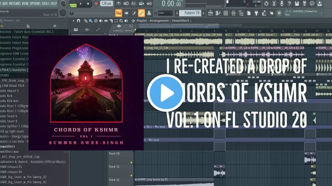Click the undo history icon
Screen dimensions: 332x186
click(266, 4)
